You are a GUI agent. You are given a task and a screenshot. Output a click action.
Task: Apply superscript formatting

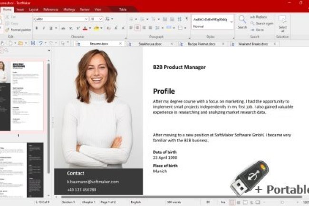78,28
